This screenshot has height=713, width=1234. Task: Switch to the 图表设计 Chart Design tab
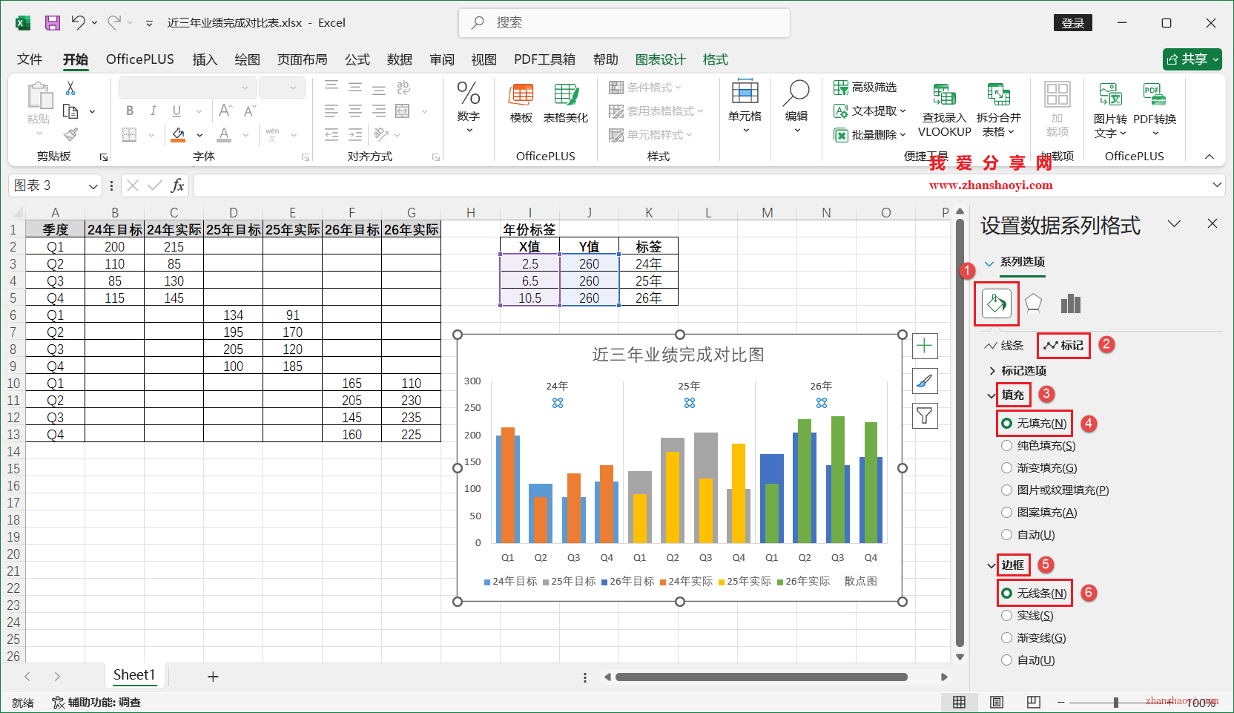pyautogui.click(x=660, y=59)
